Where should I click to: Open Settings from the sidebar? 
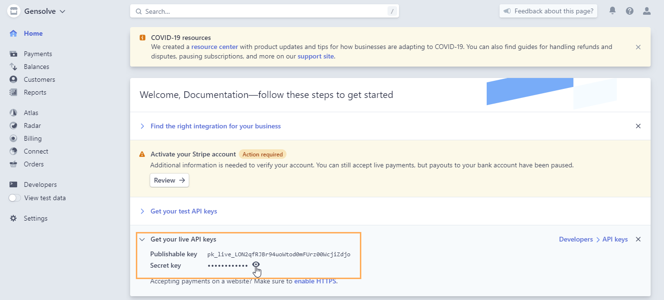tap(35, 218)
